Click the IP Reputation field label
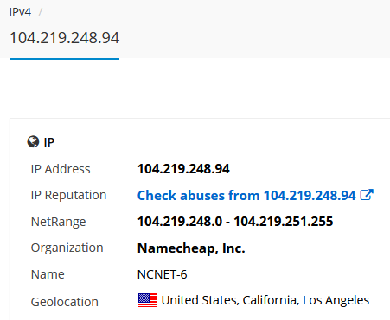Screen dimensions: 390x320 [68, 195]
